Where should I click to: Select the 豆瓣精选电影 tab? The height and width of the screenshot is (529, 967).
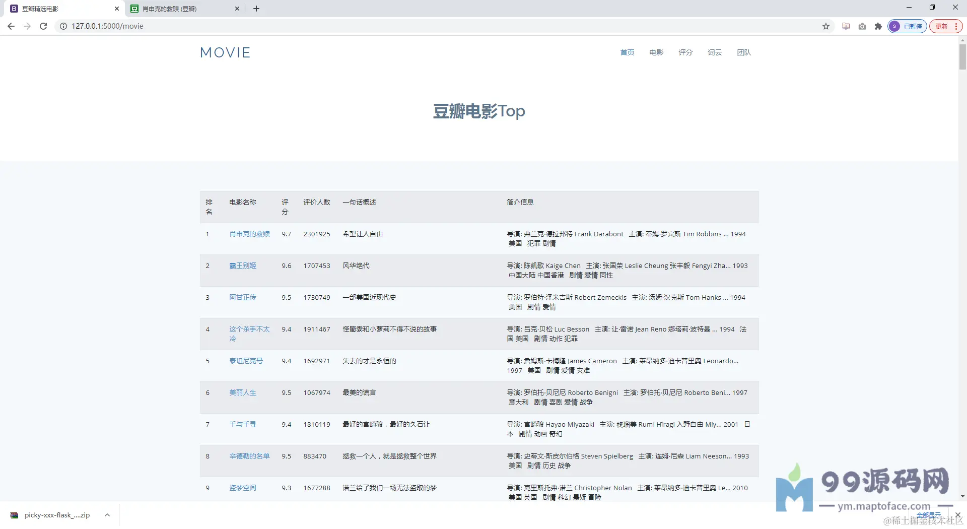(x=64, y=9)
